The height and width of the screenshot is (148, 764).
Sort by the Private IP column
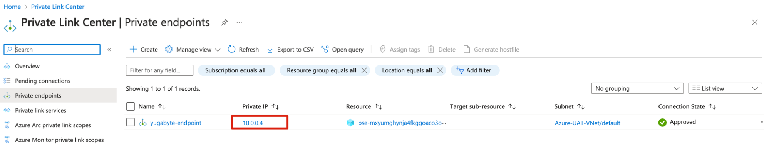pos(261,106)
